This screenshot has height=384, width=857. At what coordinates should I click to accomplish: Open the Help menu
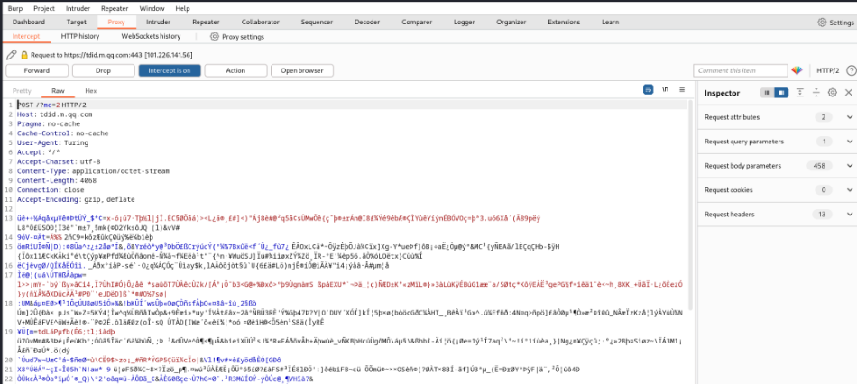coord(182,8)
